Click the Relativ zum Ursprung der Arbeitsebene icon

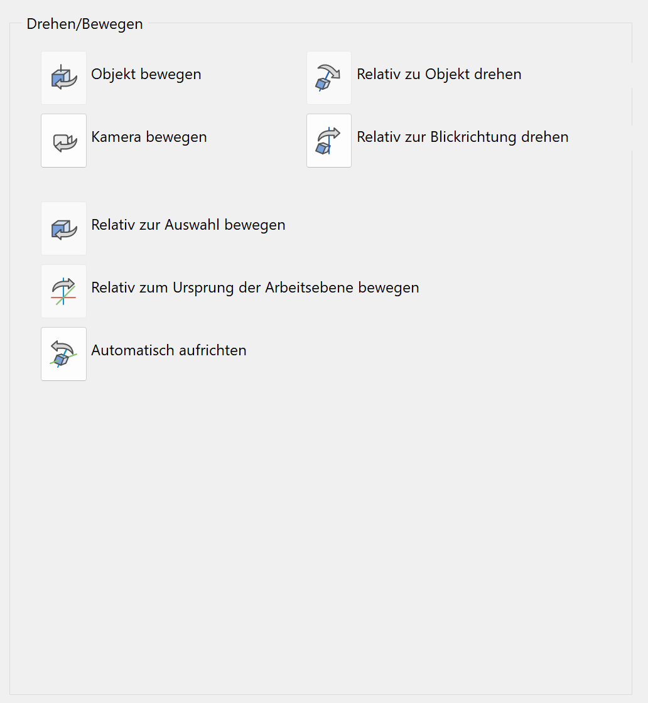[x=63, y=291]
